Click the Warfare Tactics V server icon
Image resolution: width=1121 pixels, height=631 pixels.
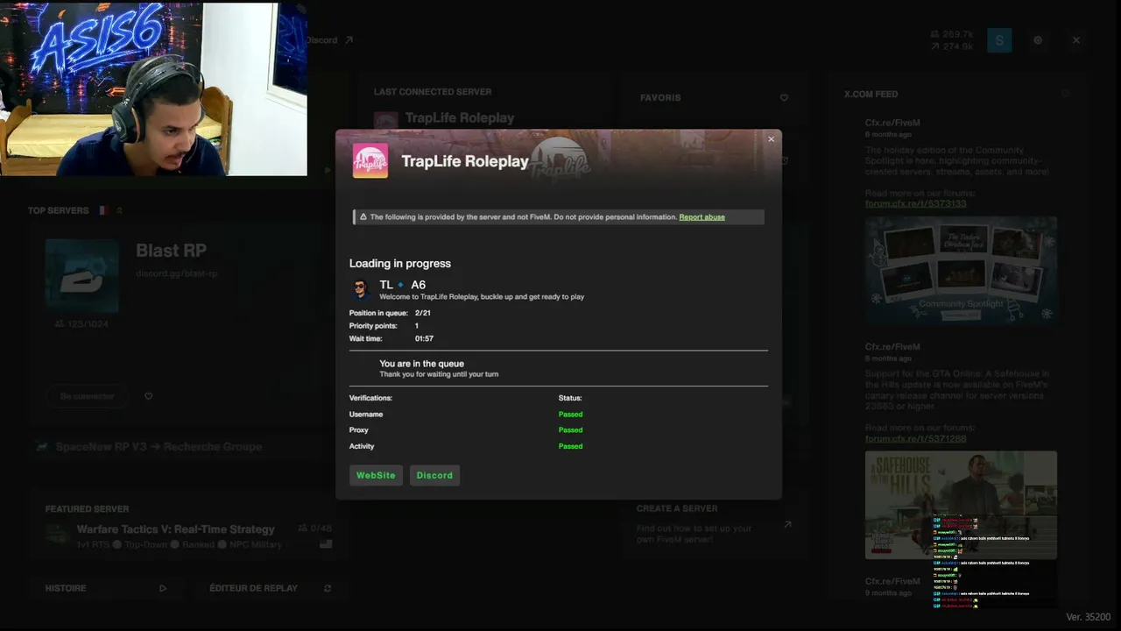(57, 535)
